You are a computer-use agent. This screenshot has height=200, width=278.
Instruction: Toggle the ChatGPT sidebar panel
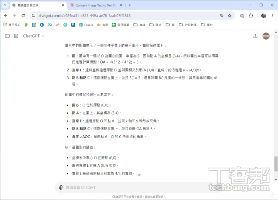pyautogui.click(x=7, y=36)
